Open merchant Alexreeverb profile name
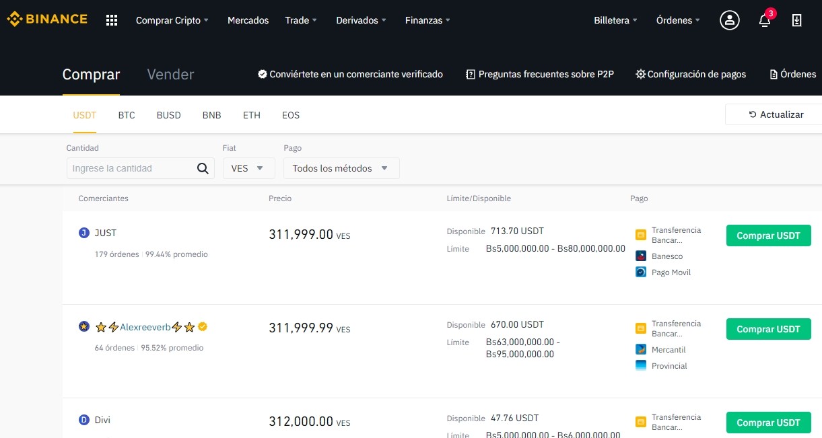This screenshot has width=822, height=438. click(x=145, y=327)
